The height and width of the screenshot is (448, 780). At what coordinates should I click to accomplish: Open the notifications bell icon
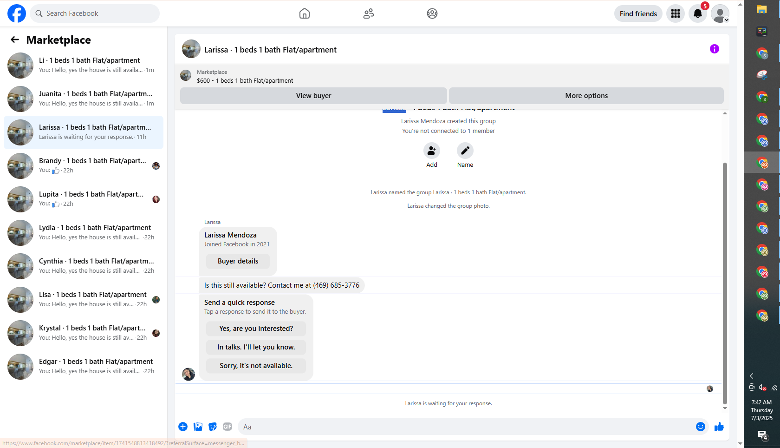[698, 13]
